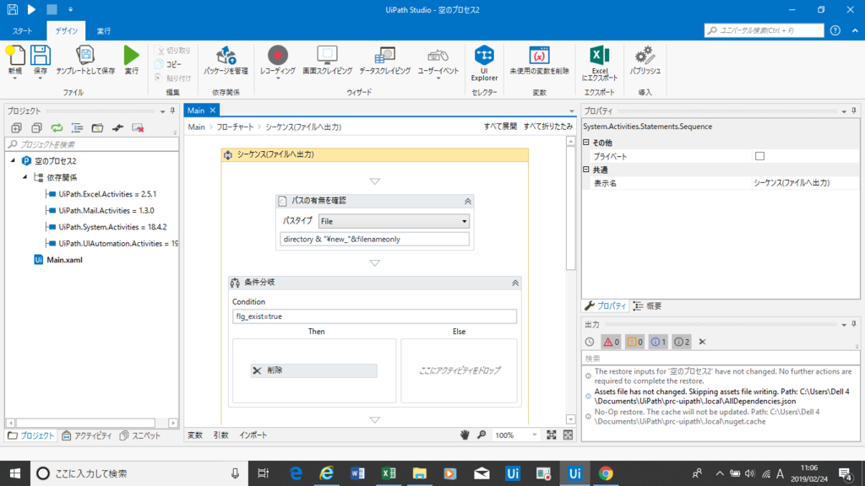Collapse 共通 property section
Image resolution: width=865 pixels, height=486 pixels.
click(586, 170)
